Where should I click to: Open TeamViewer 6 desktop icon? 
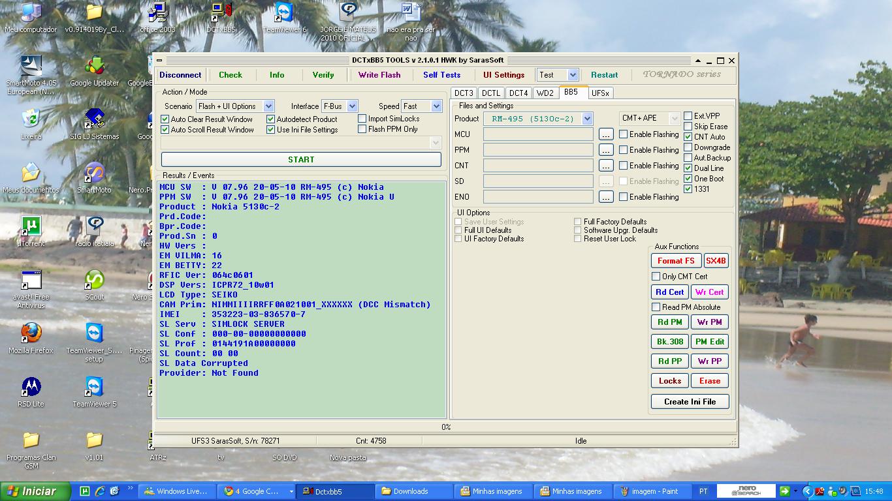(x=285, y=18)
